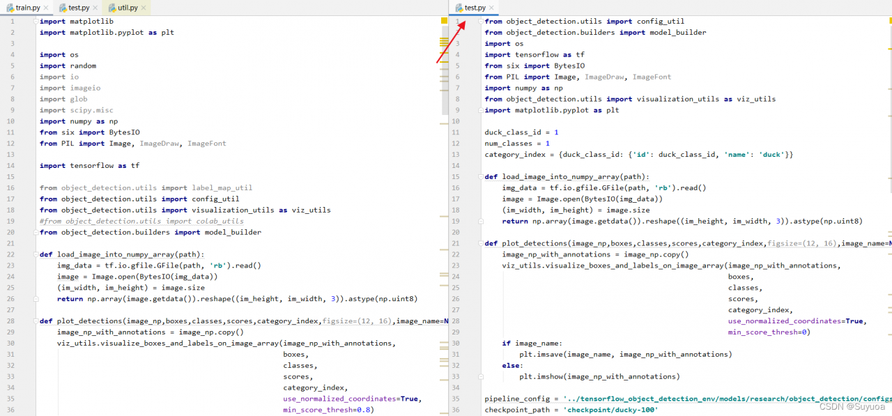Place cursor on 'import random' line
892x416 pixels.
[68, 66]
